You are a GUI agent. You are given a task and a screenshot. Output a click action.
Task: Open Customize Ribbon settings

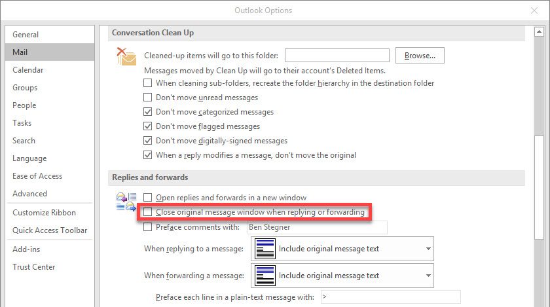click(x=50, y=213)
